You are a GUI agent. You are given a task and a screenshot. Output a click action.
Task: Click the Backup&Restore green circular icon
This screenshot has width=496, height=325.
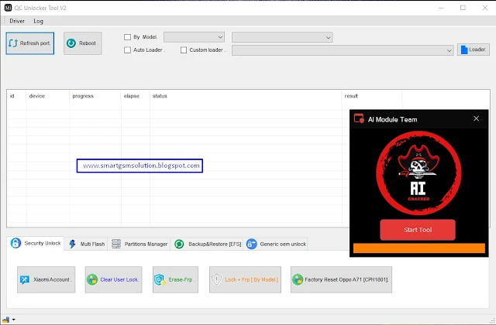[179, 244]
